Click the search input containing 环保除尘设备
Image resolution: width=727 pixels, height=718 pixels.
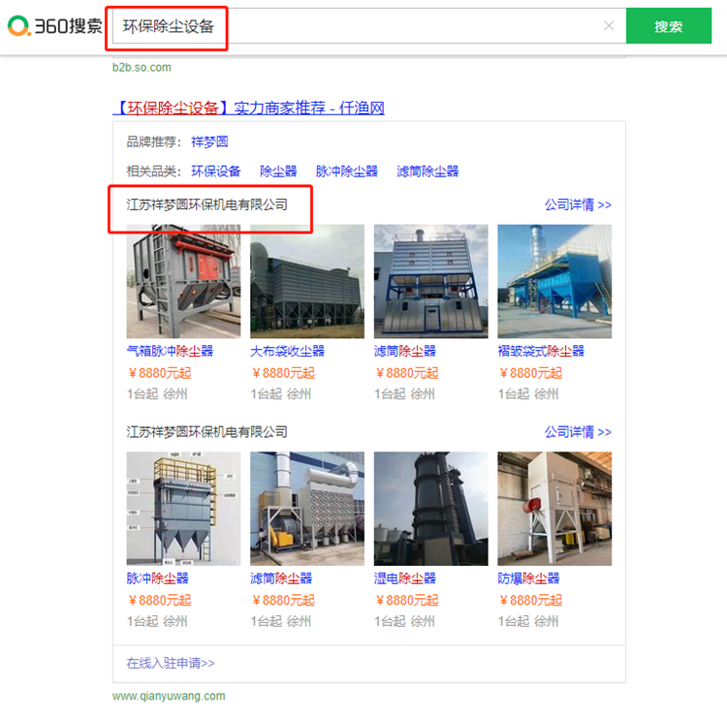[359, 26]
